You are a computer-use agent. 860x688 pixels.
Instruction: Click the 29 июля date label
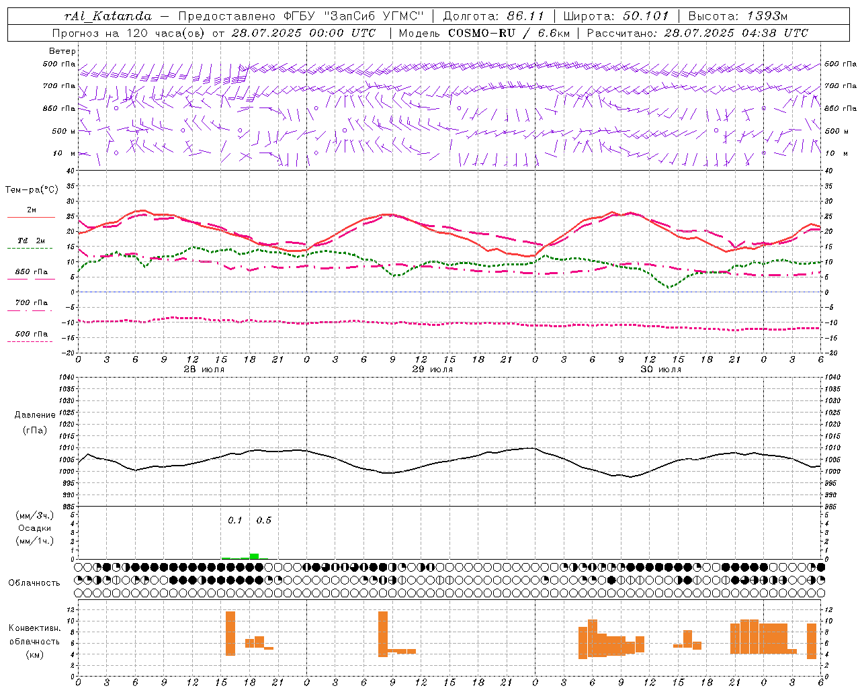433,370
